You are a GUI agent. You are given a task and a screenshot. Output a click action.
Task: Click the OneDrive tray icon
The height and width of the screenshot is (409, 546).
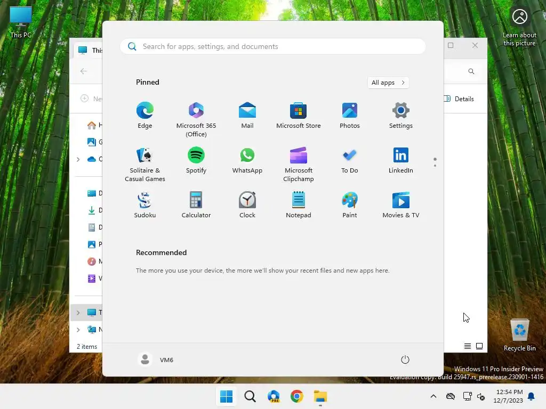pyautogui.click(x=450, y=396)
